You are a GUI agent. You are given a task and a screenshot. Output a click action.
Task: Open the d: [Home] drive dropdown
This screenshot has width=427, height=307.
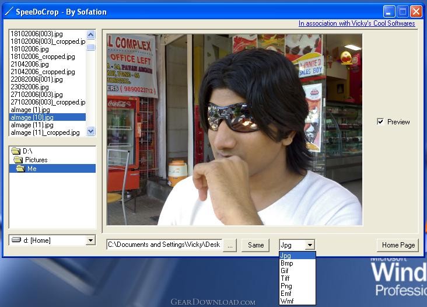pos(90,240)
